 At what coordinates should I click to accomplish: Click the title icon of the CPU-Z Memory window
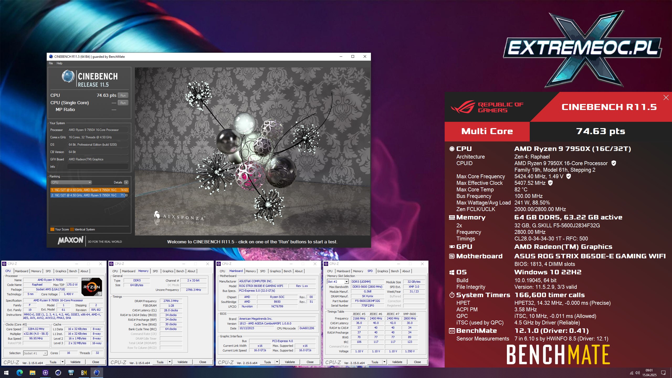pyautogui.click(x=111, y=264)
